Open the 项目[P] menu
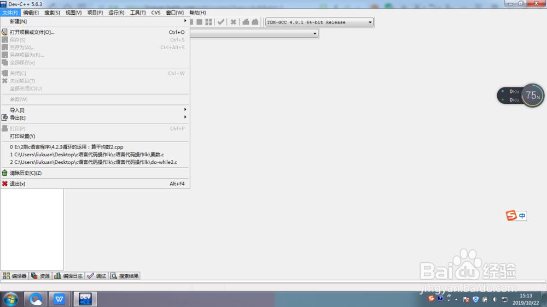The width and height of the screenshot is (547, 307). [95, 13]
